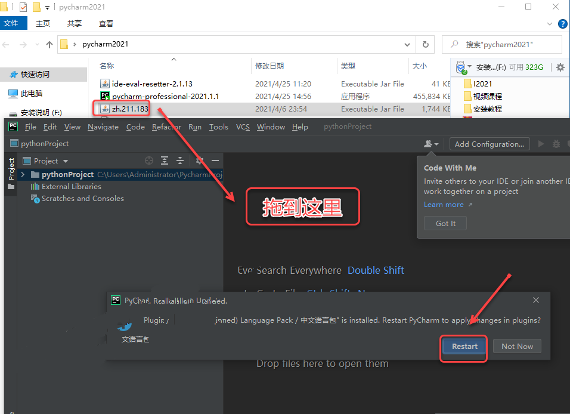The image size is (570, 414).
Task: Open drive selector dropdown in side panel
Action: tap(469, 66)
